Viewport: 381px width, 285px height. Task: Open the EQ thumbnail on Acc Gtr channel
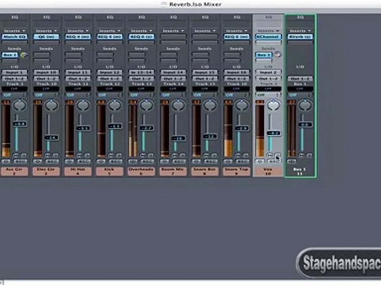coord(15,24)
